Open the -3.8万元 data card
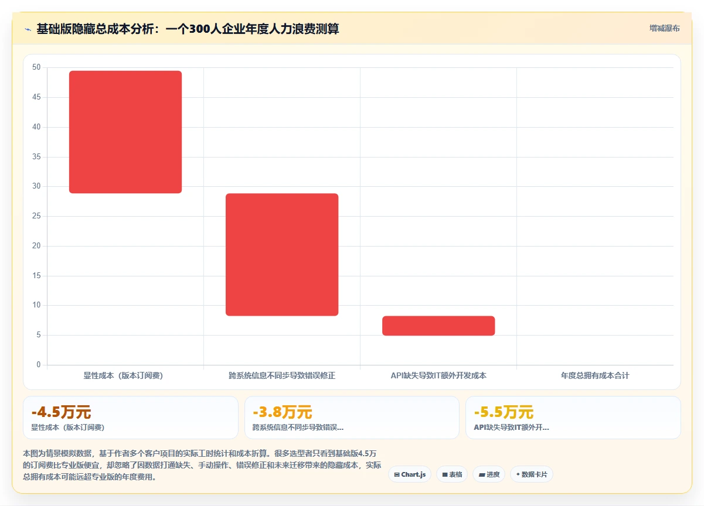Viewport: 704px width, 506px height. tap(352, 418)
